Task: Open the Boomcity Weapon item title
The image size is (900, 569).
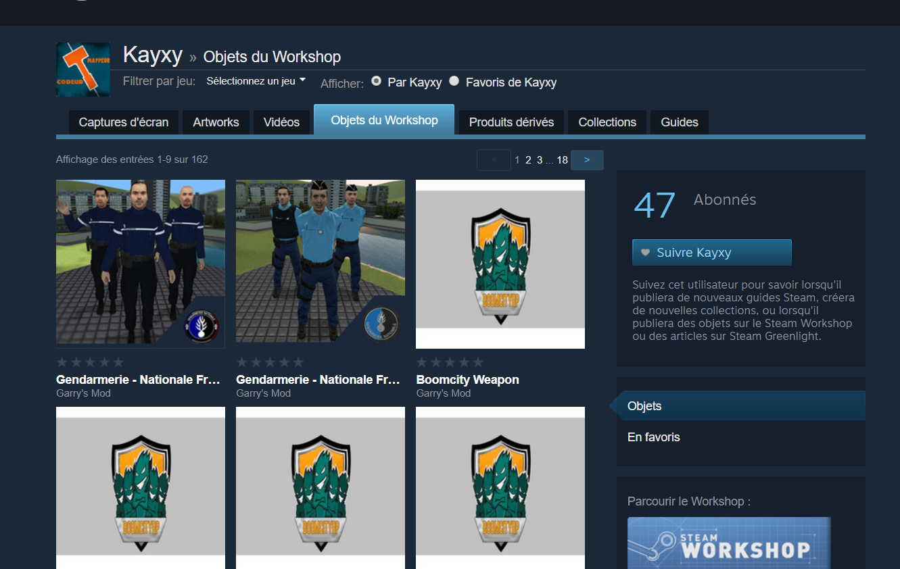Action: pos(468,380)
